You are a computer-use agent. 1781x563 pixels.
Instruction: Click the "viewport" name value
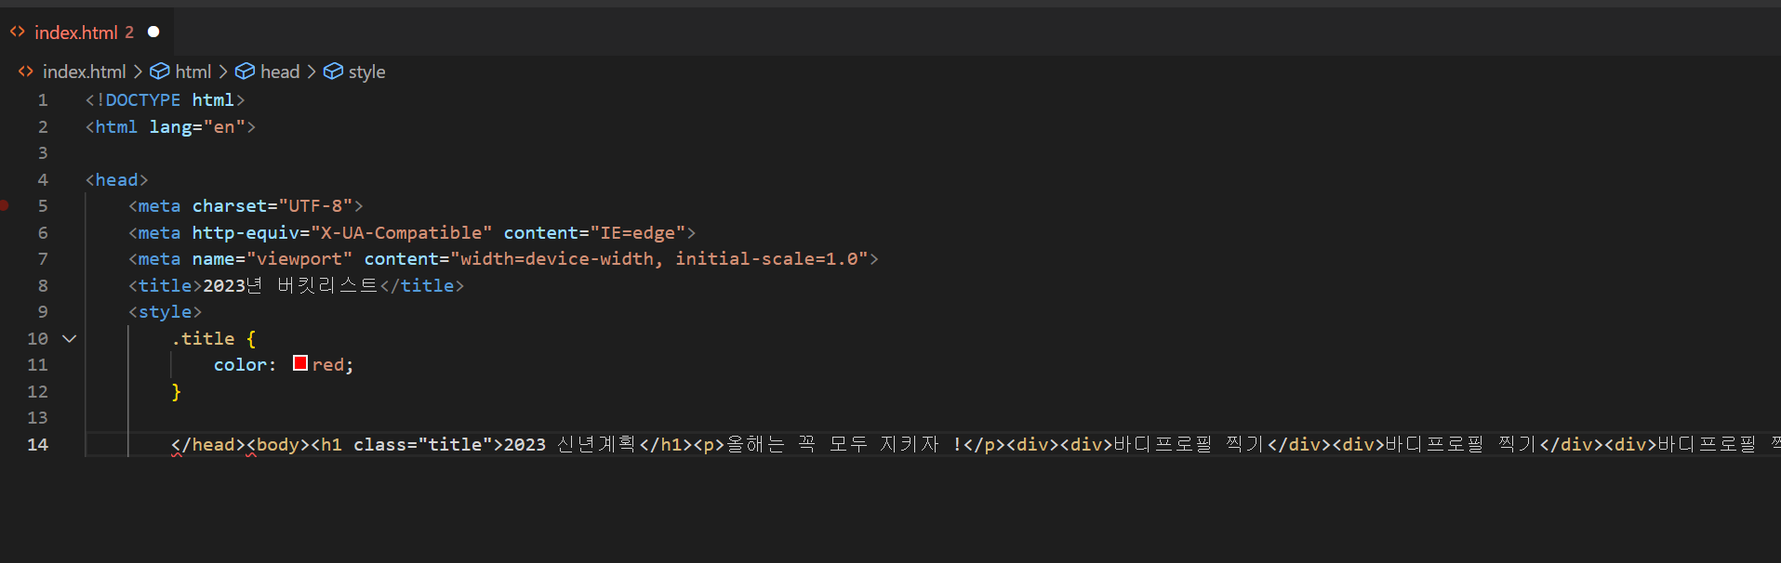pyautogui.click(x=299, y=258)
